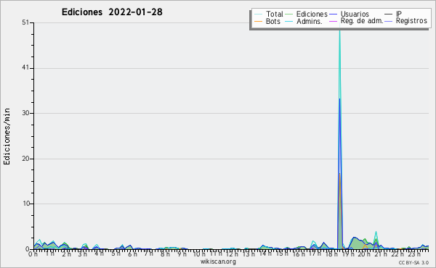Click the x-axis label '0 h'
The image size is (436, 268).
pos(33,254)
